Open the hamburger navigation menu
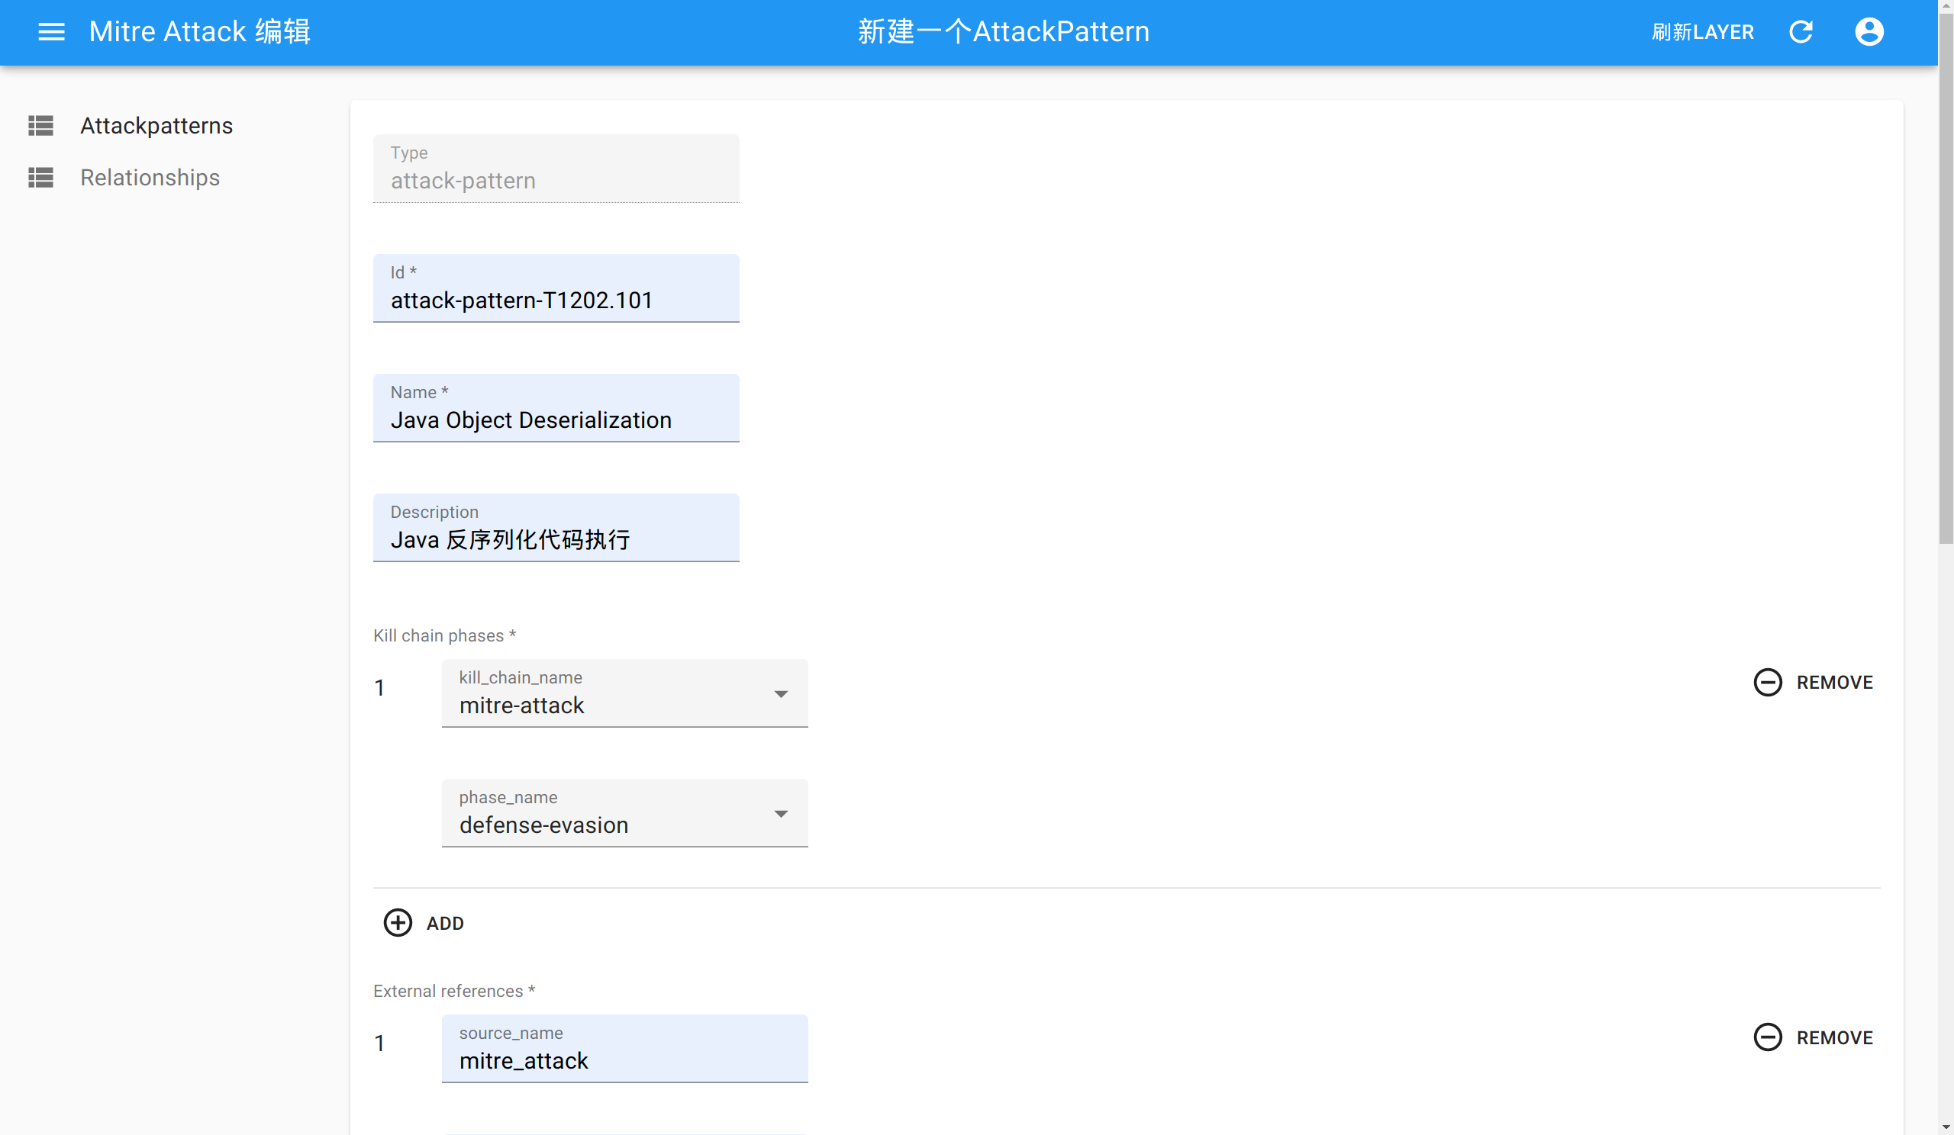Image resolution: width=1954 pixels, height=1135 pixels. [x=51, y=32]
